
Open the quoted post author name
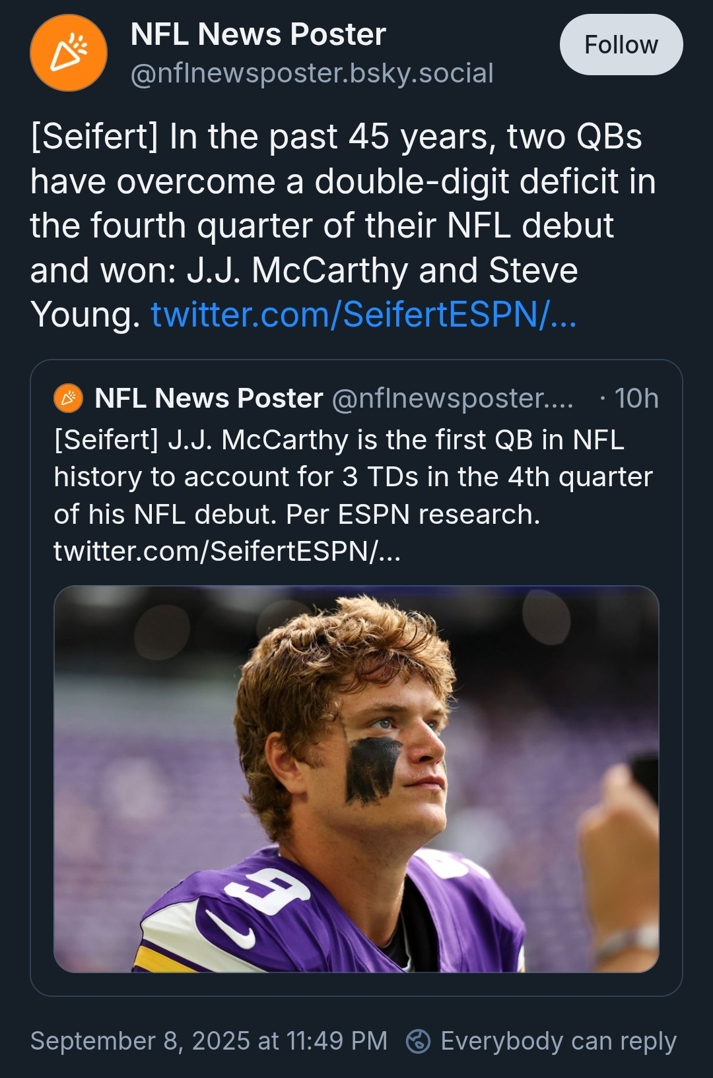pyautogui.click(x=209, y=398)
